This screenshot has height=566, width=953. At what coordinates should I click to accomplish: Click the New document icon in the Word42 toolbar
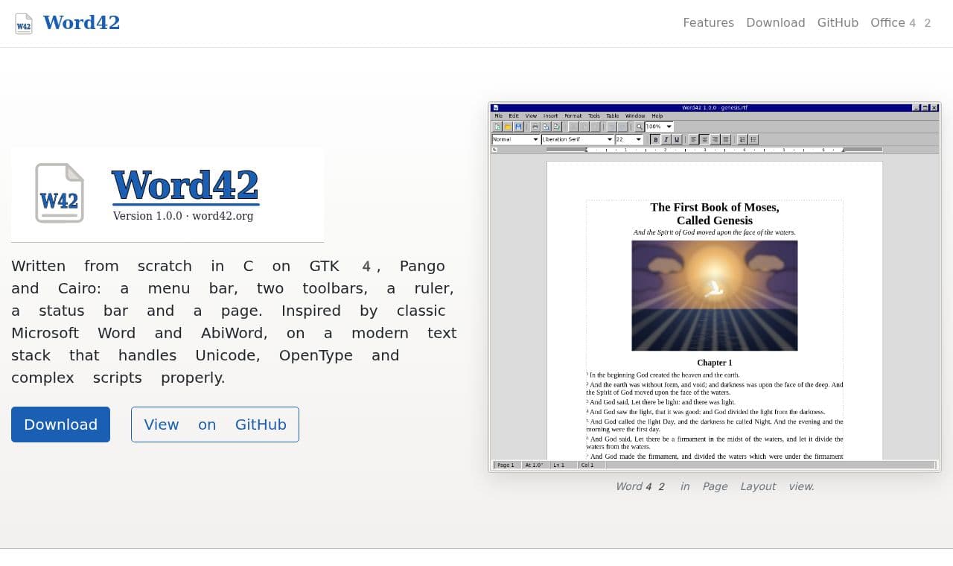tap(497, 127)
